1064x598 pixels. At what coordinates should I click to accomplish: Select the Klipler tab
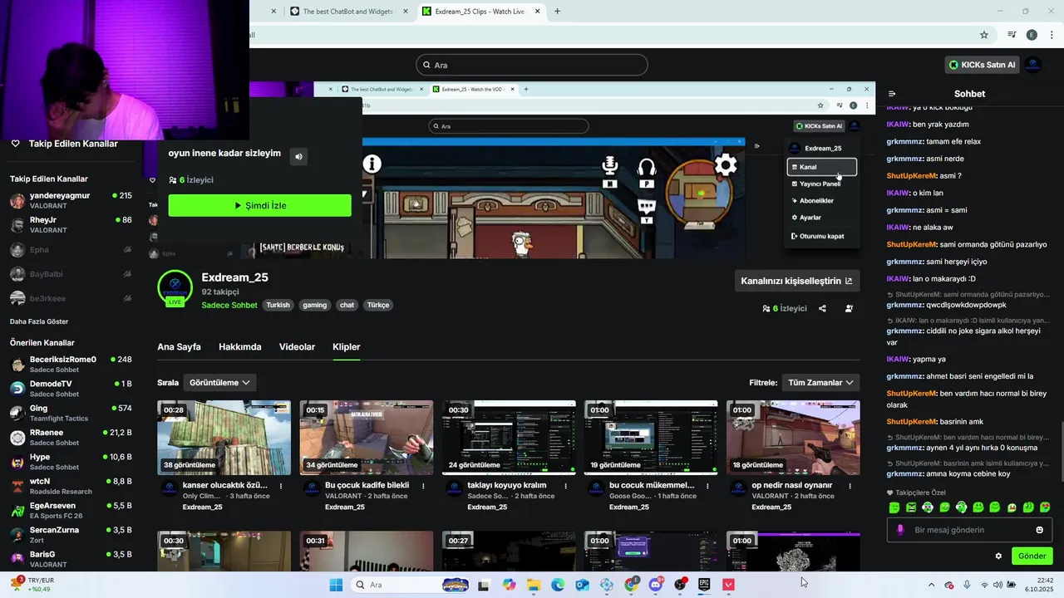pos(347,347)
